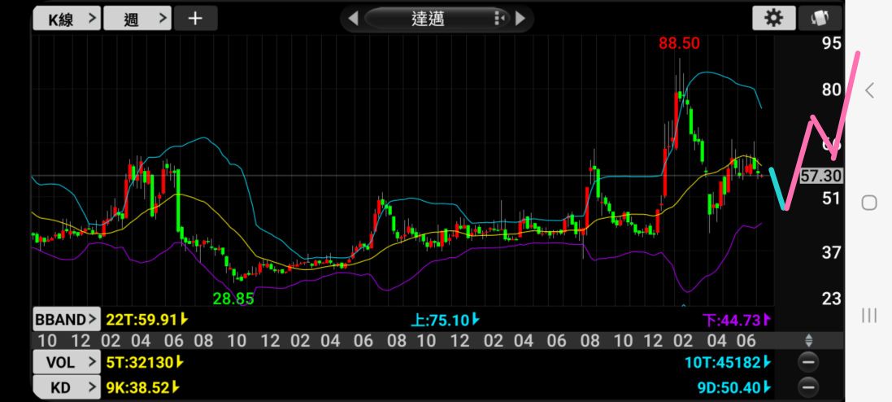Adjust the 9D:50.40 parameter
The width and height of the screenshot is (892, 402).
coord(734,388)
